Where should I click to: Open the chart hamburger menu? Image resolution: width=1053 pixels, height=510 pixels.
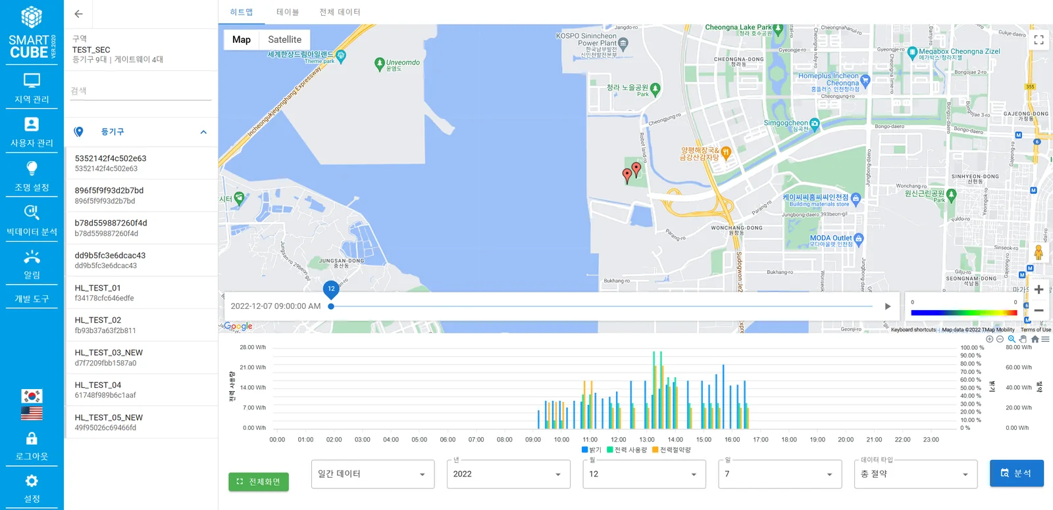click(x=1045, y=339)
